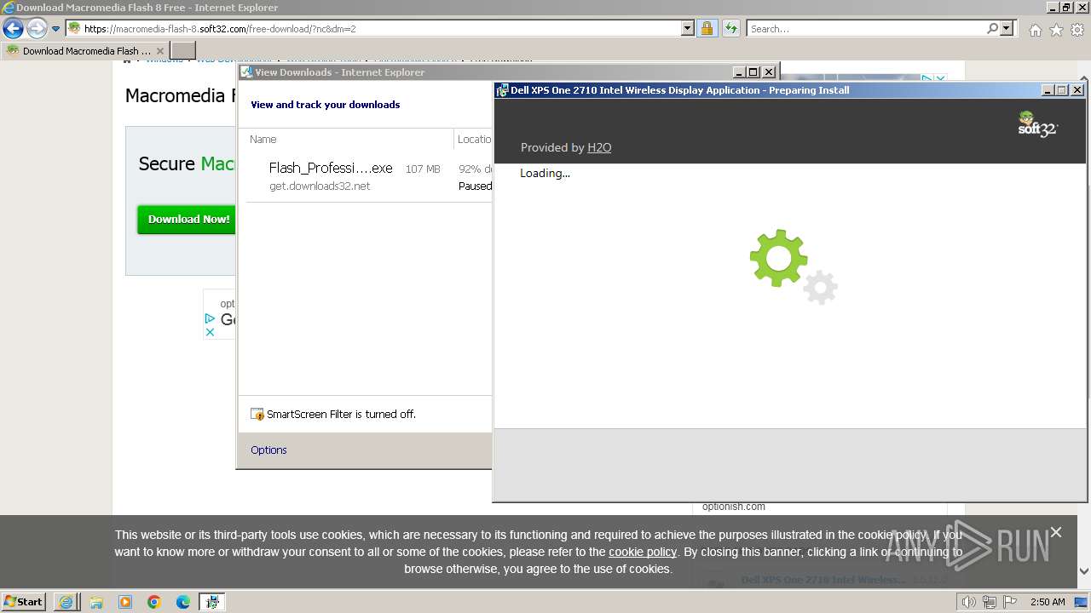The height and width of the screenshot is (613, 1091).
Task: Click the 2:50 AM clock
Action: tap(1048, 602)
